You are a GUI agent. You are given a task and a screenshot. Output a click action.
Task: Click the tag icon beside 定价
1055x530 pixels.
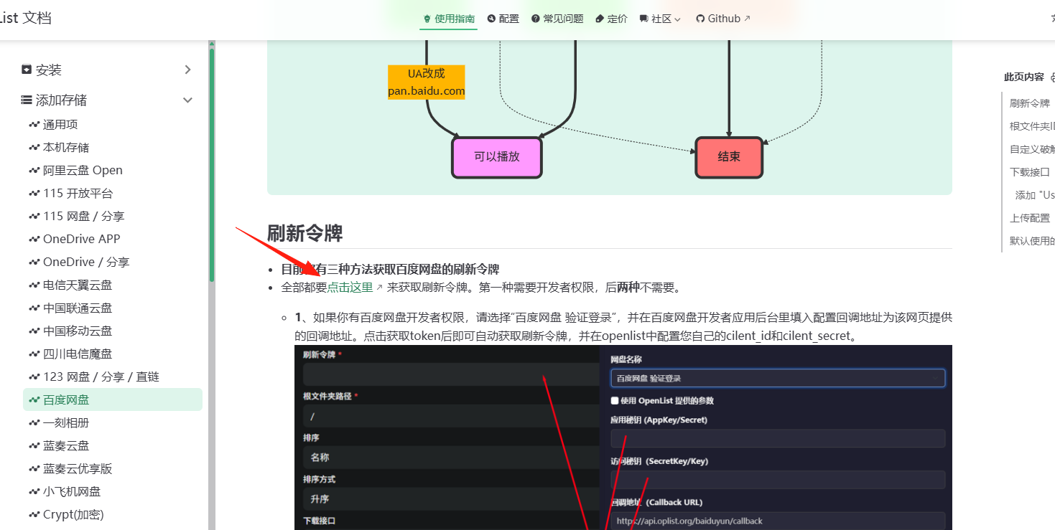[600, 19]
